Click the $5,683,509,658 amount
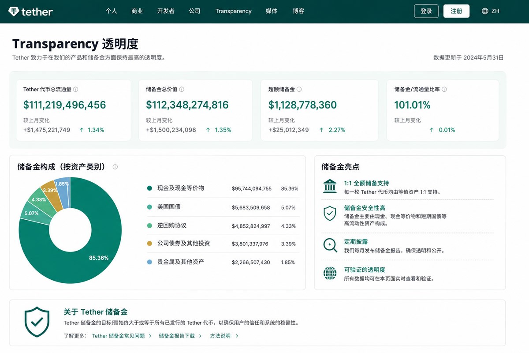The height and width of the screenshot is (353, 529). coord(251,207)
